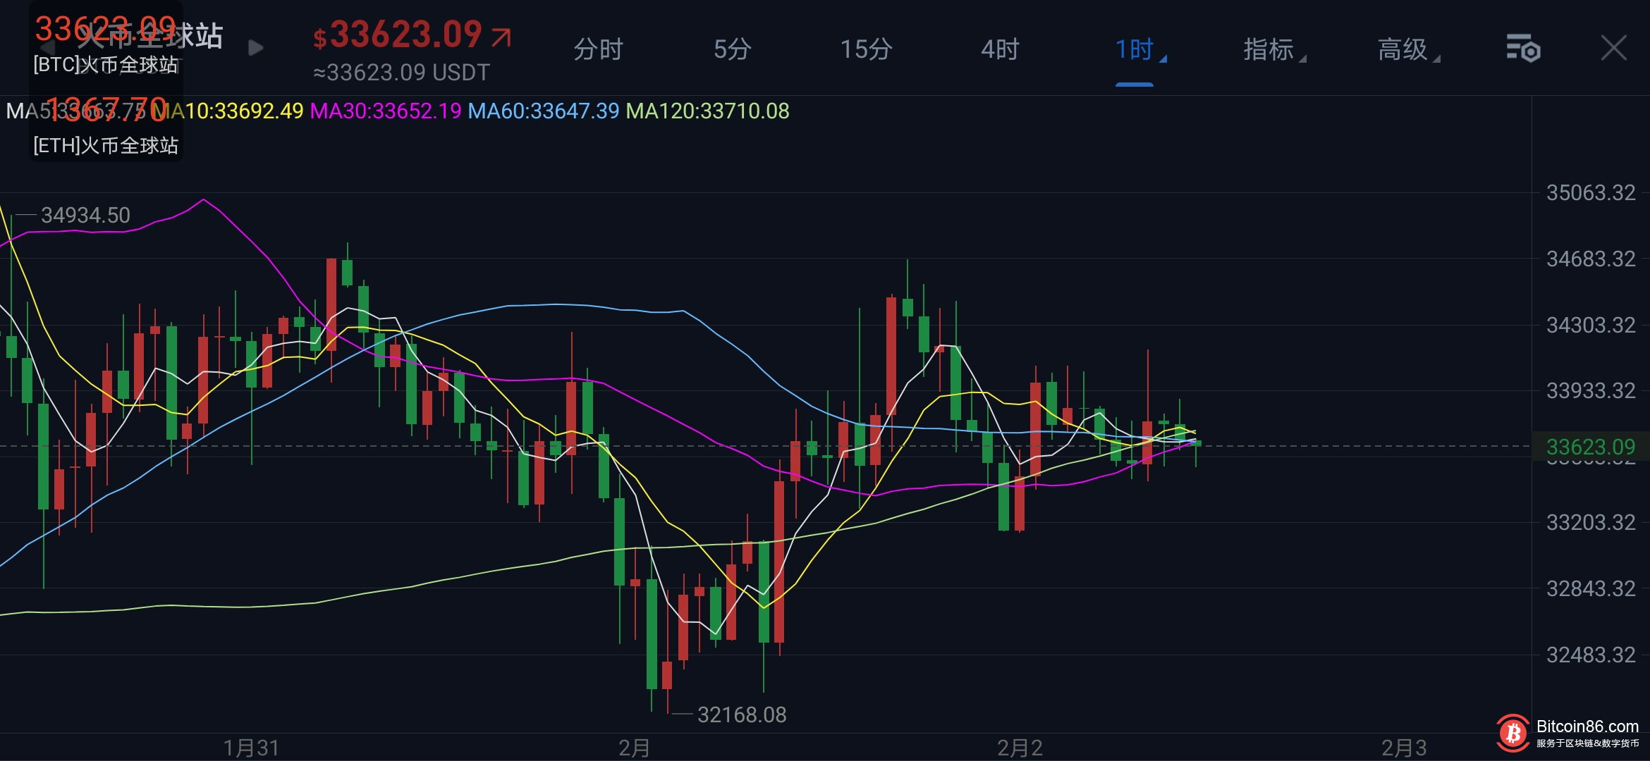Expand the 指标 indicators dropdown
The width and height of the screenshot is (1650, 761).
click(x=1271, y=49)
